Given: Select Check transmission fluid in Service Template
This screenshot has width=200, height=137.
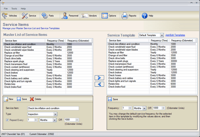Looking at the screenshot, I should point(151,64).
